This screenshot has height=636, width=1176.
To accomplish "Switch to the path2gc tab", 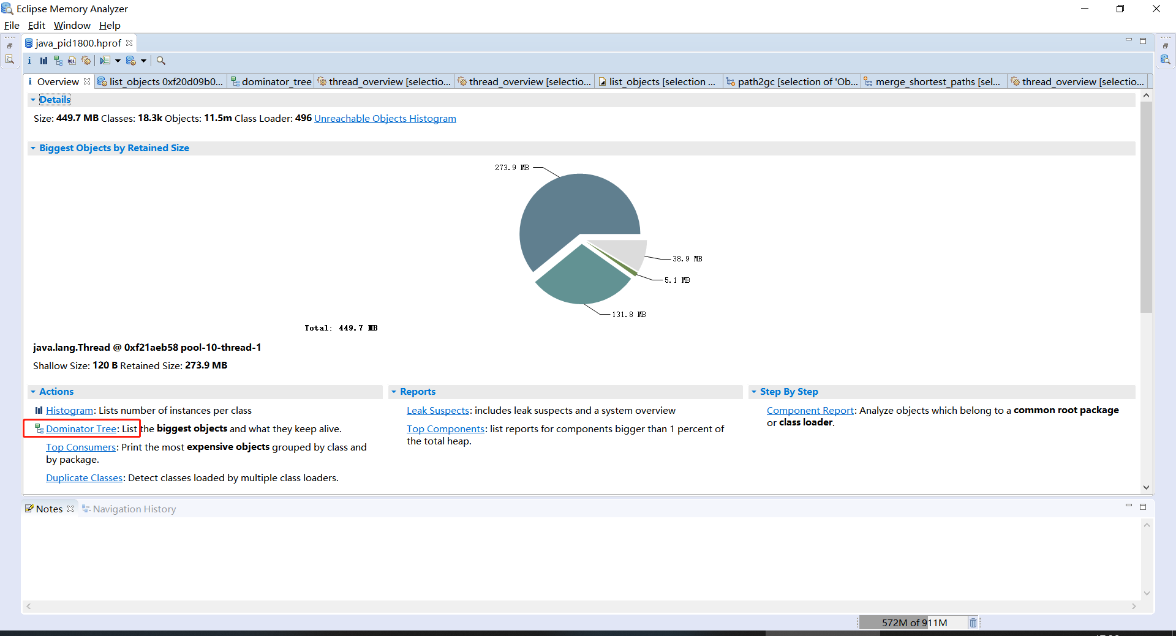I will [792, 81].
